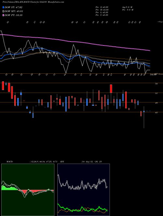Screen dimensions: 163x216
Task: Click the 'Pre V: 0 M' volume text
Action: tap(127, 10)
